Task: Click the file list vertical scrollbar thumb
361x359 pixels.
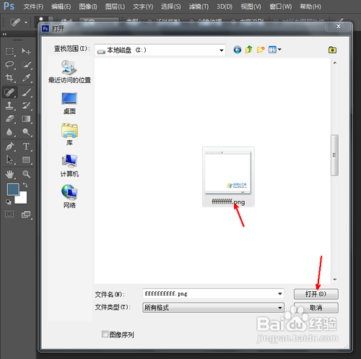Action: click(x=334, y=155)
